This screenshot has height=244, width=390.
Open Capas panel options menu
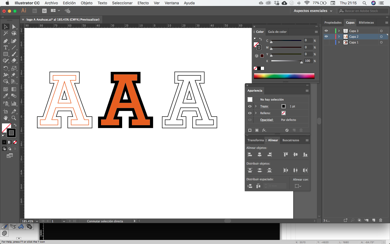pos(386,23)
